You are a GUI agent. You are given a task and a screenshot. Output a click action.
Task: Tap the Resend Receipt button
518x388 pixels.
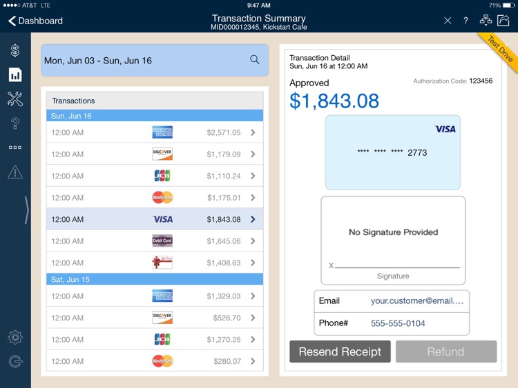[x=340, y=351]
